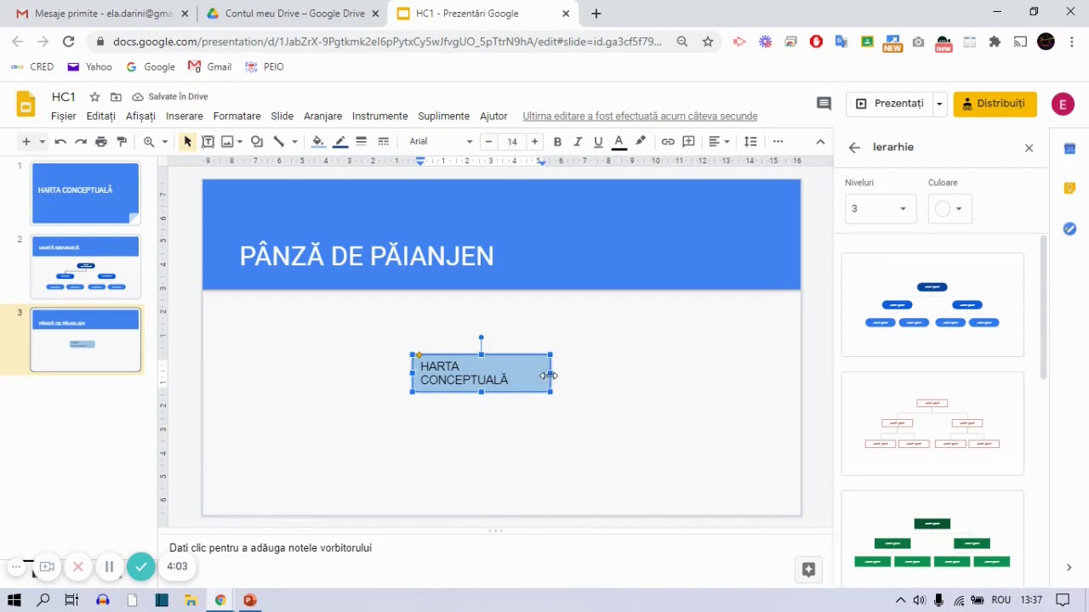1089x612 pixels.
Task: Select the red outlined hierarchy diagram
Action: [932, 423]
